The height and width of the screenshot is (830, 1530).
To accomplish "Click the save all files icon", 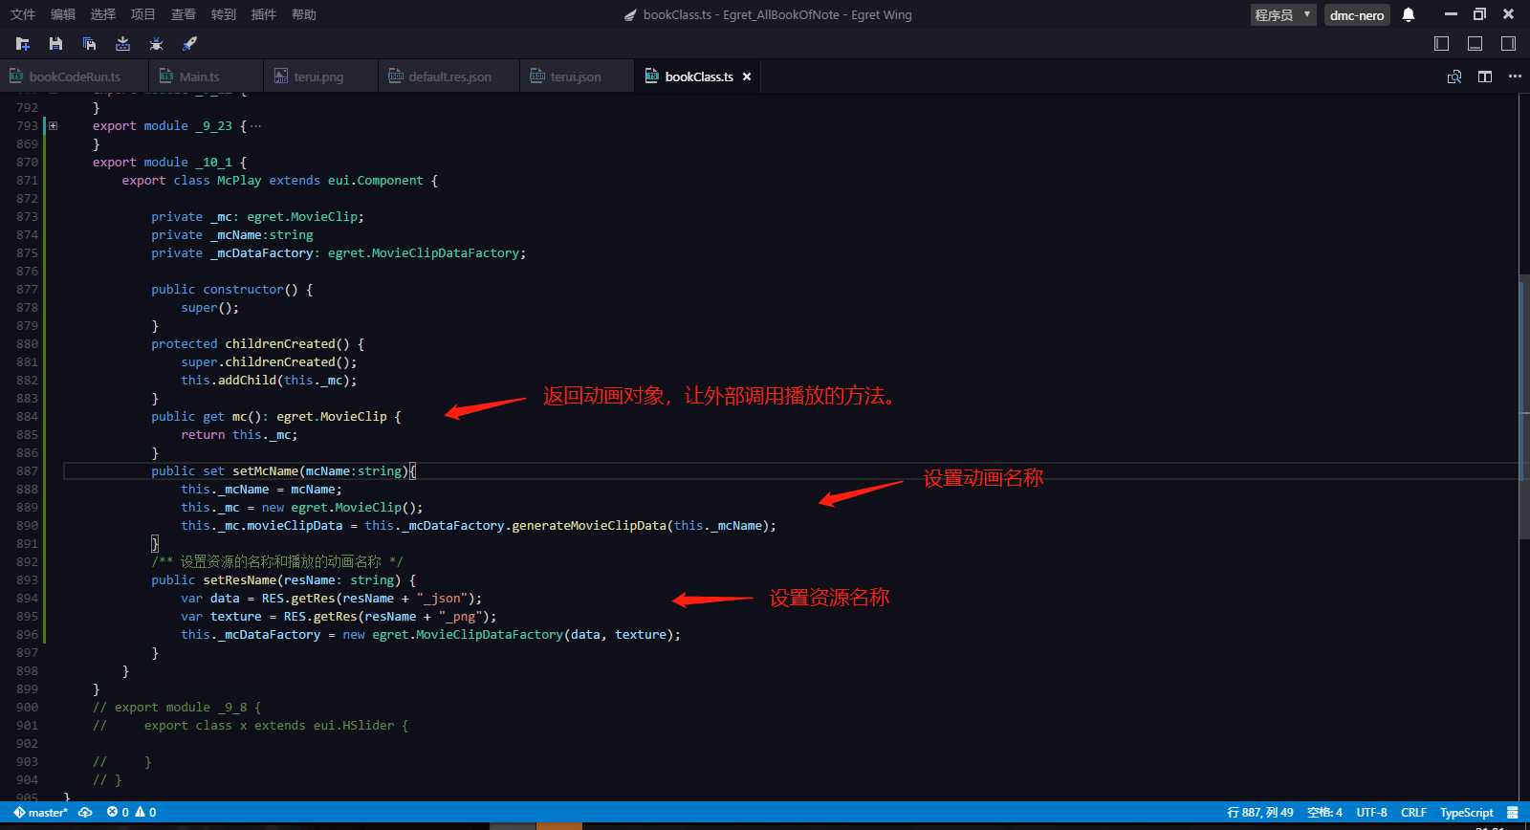I will (x=89, y=44).
